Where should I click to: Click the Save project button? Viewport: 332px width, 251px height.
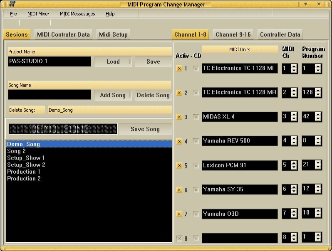[x=153, y=62]
